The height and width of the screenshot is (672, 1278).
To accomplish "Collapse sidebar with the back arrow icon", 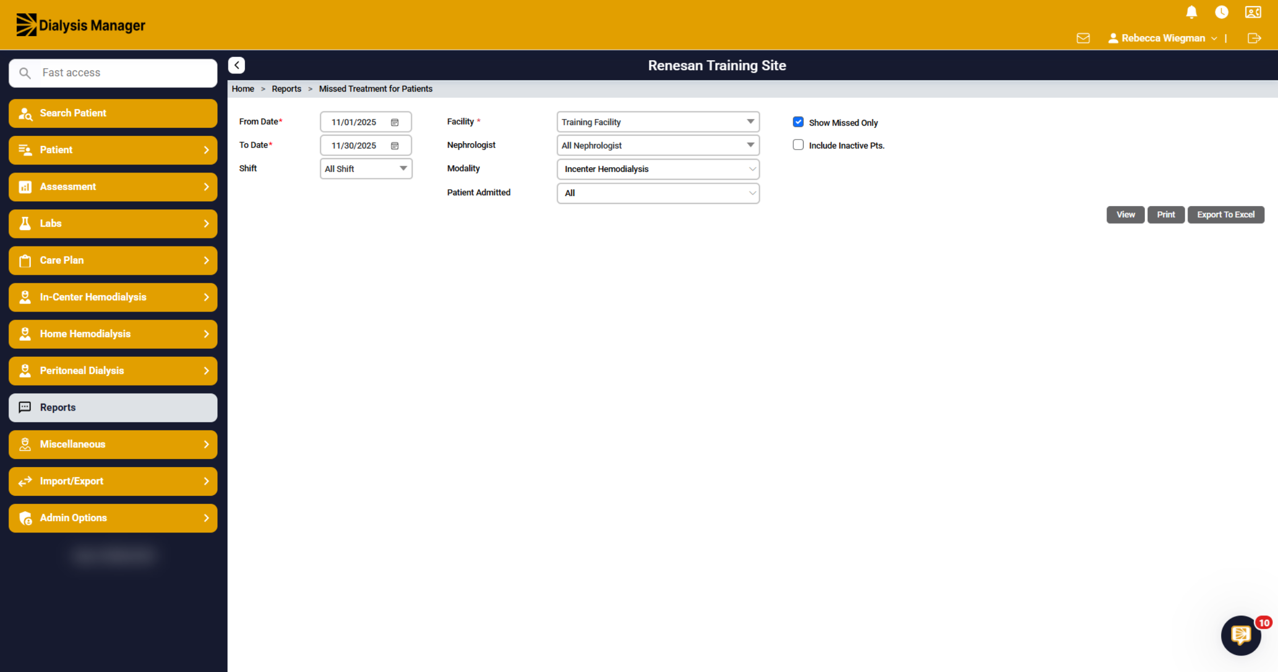I will coord(236,65).
